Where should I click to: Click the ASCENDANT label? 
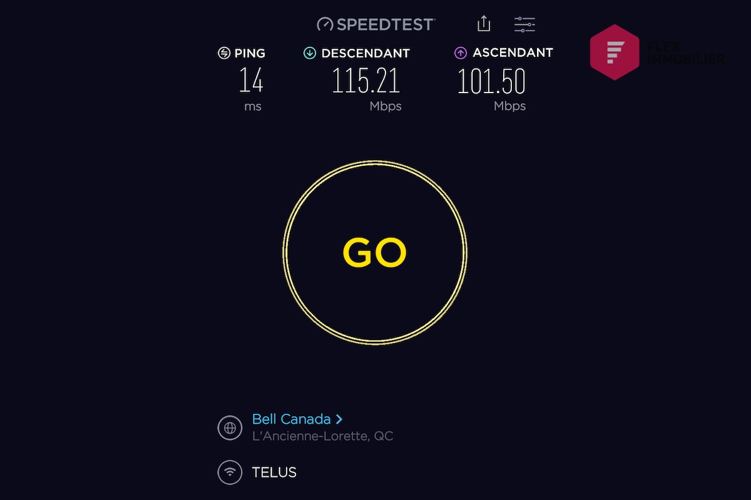(513, 53)
